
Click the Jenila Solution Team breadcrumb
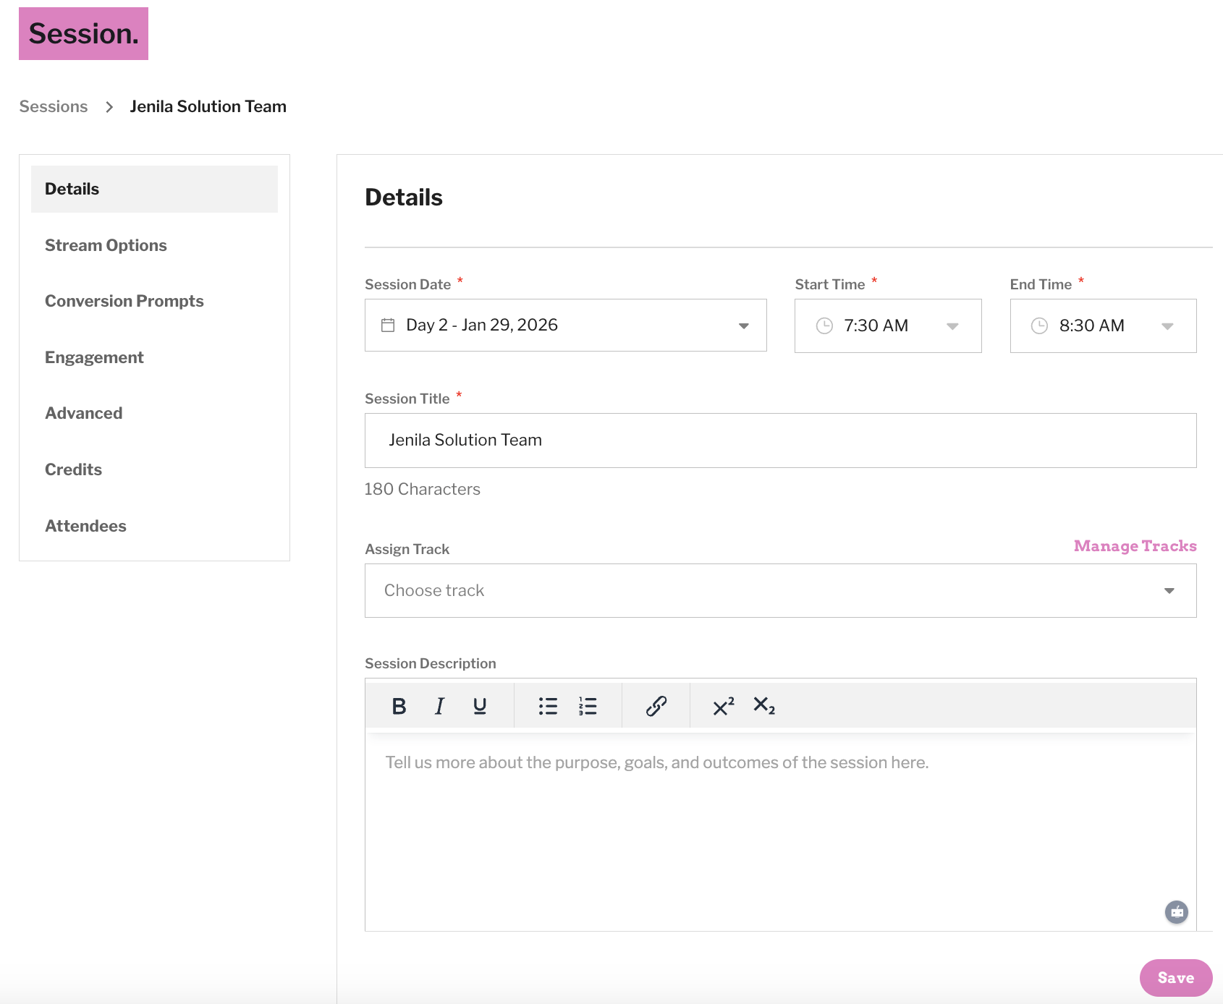coord(208,107)
